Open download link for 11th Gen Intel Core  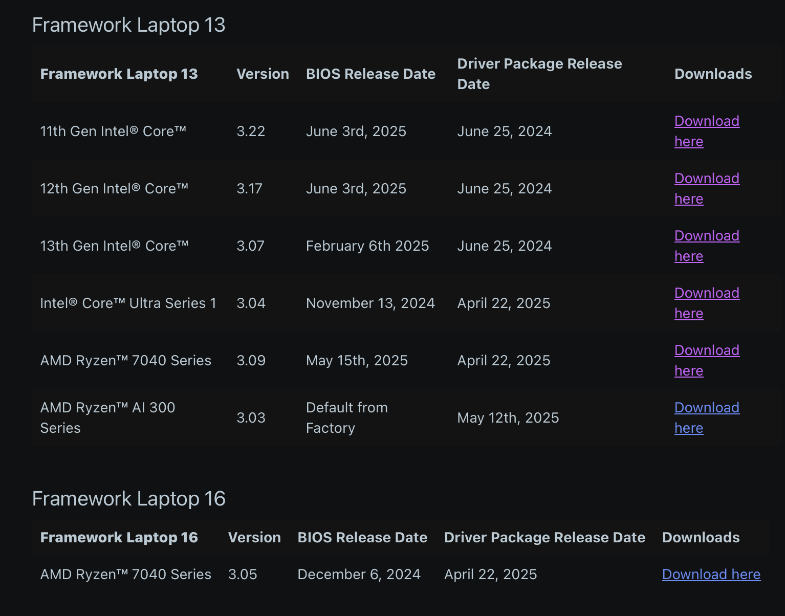coord(706,121)
